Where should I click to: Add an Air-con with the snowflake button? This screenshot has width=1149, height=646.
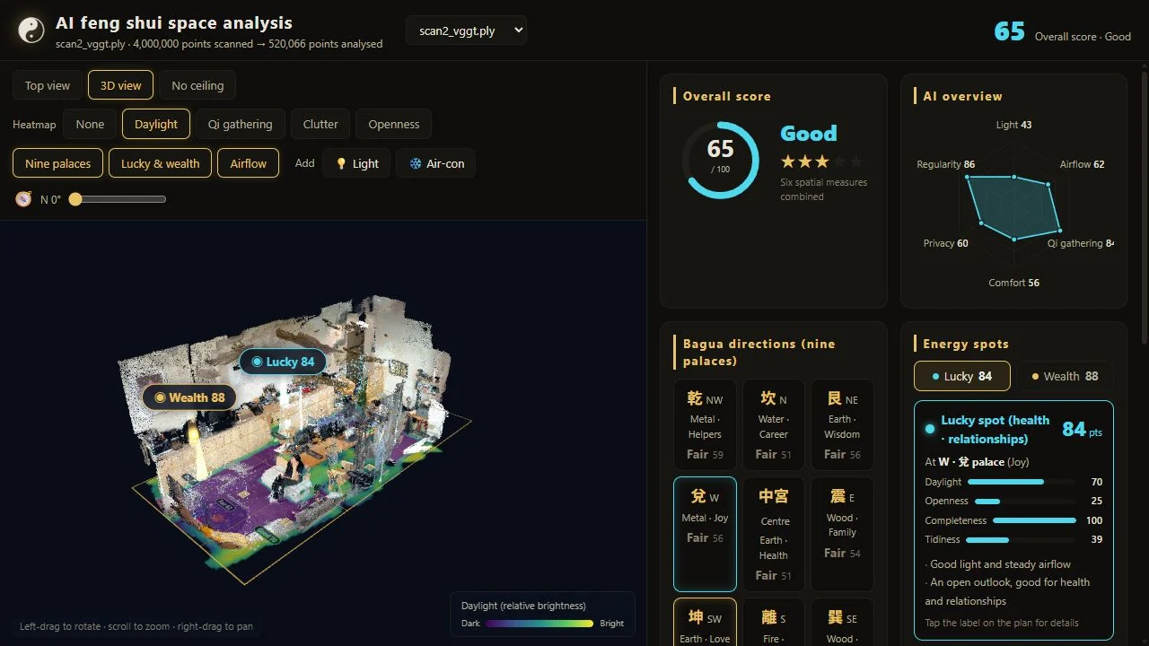click(x=436, y=163)
